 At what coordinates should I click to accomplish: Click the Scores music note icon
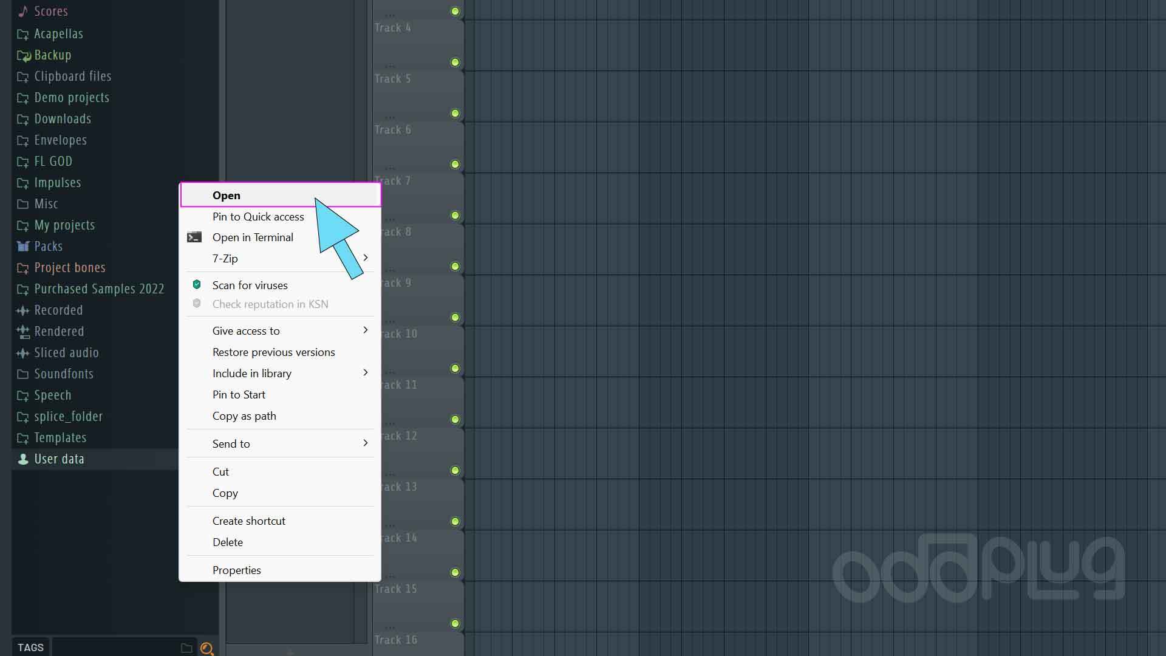click(x=23, y=12)
